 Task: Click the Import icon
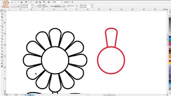[x=37, y=2]
